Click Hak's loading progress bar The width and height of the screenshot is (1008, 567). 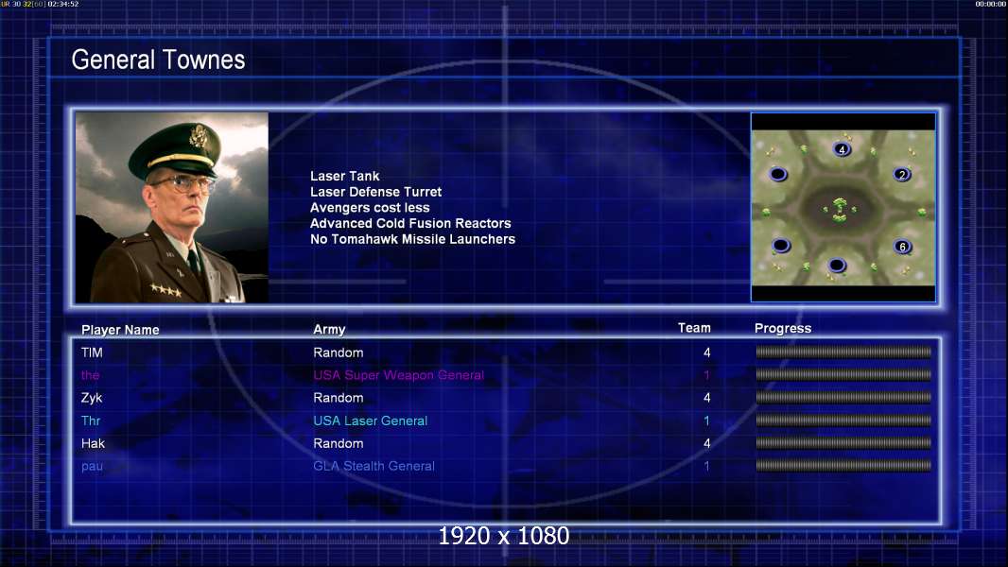(843, 443)
